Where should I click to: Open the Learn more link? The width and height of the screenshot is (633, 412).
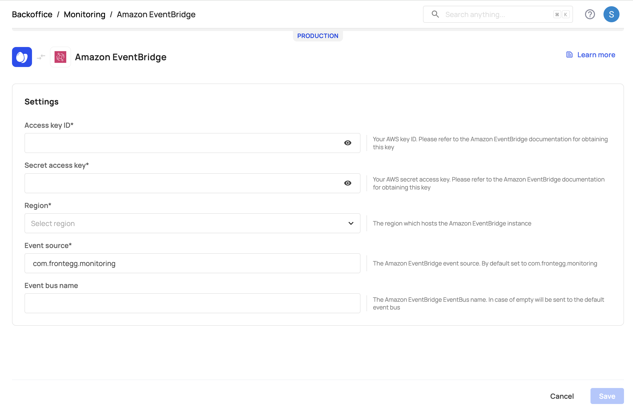pos(596,55)
